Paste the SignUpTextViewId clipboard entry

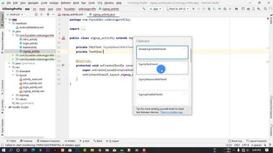tap(162, 68)
